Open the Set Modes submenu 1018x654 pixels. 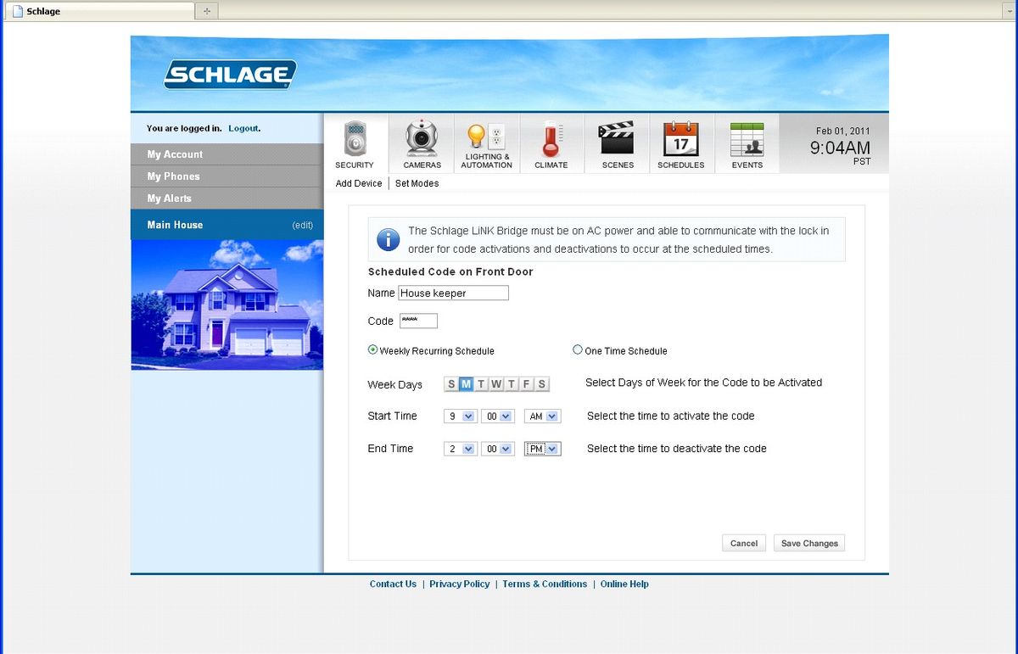417,183
